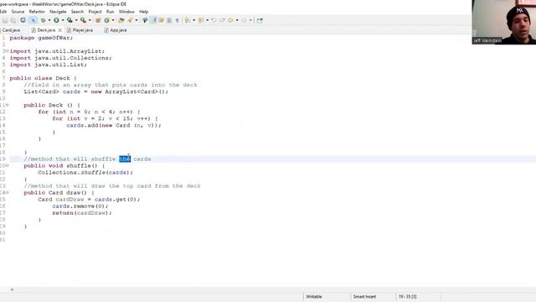Toggle Block Selection mode
The image size is (536, 302).
point(169,20)
